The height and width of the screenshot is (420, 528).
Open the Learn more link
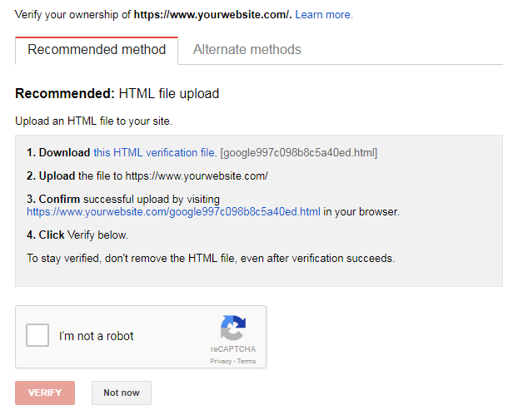pos(324,15)
